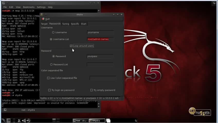Open the View menu in terminal

click(x=18, y=7)
